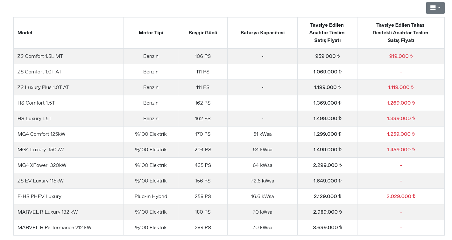The width and height of the screenshot is (452, 240).
Task: Click the 170 PS horsepower cell
Action: [x=203, y=134]
